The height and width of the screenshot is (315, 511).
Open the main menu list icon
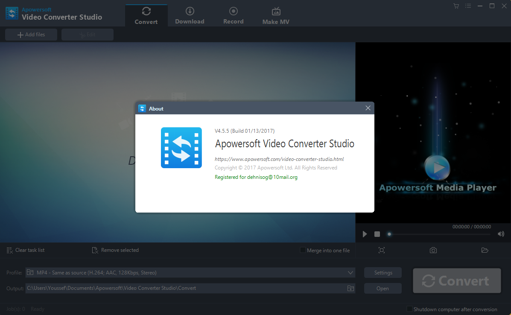click(x=468, y=6)
